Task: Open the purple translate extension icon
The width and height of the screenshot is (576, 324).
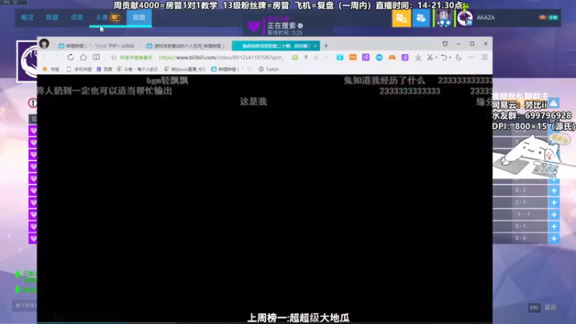Action: click(366, 58)
